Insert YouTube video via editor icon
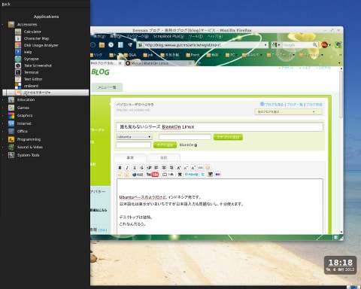The width and height of the screenshot is (361, 289). pos(153,175)
